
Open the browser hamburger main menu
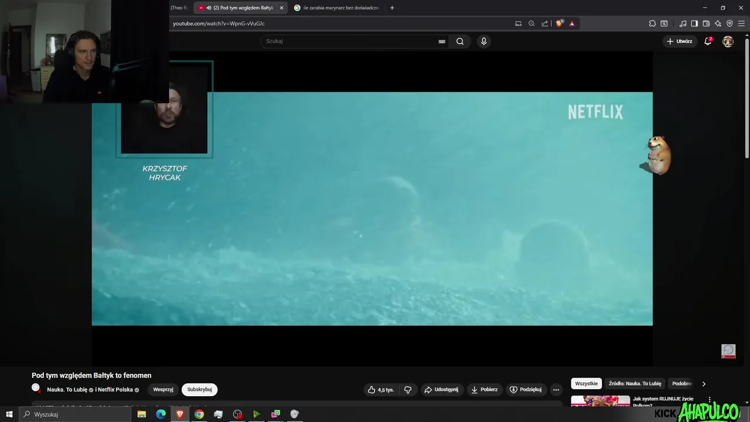(741, 23)
